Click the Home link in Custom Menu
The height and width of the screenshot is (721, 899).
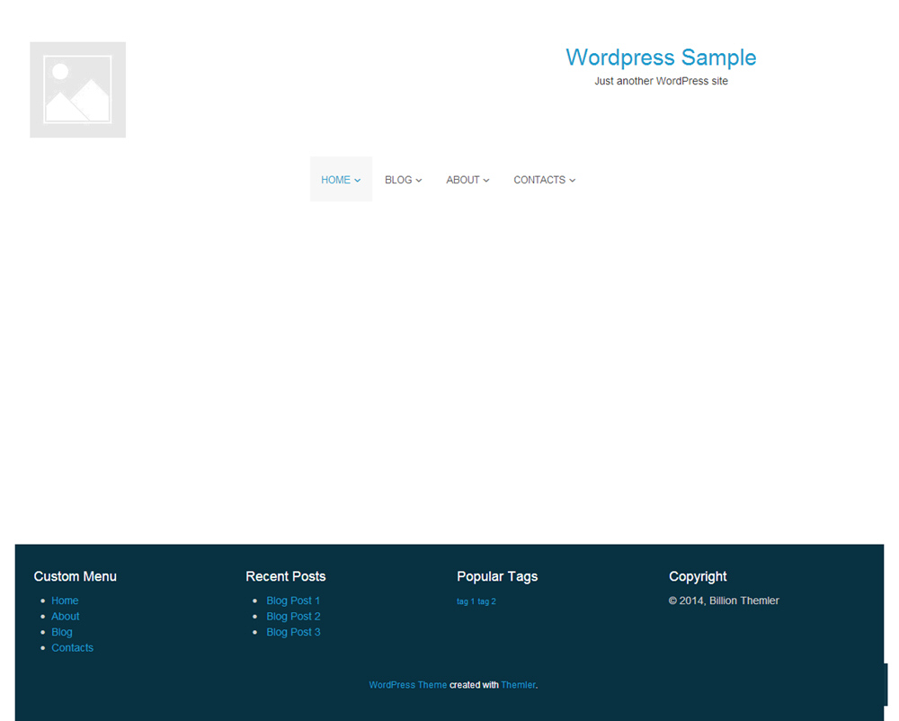click(65, 601)
